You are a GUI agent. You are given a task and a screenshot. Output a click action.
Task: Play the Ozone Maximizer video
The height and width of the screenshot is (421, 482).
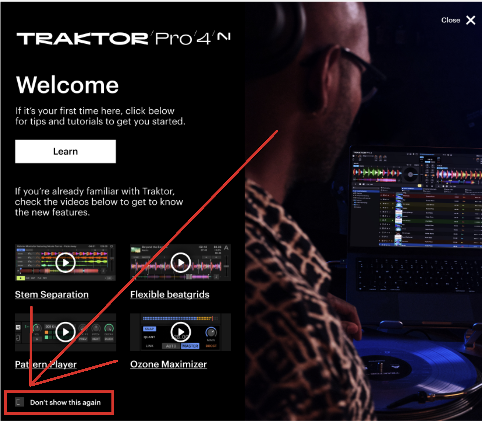coord(181,332)
